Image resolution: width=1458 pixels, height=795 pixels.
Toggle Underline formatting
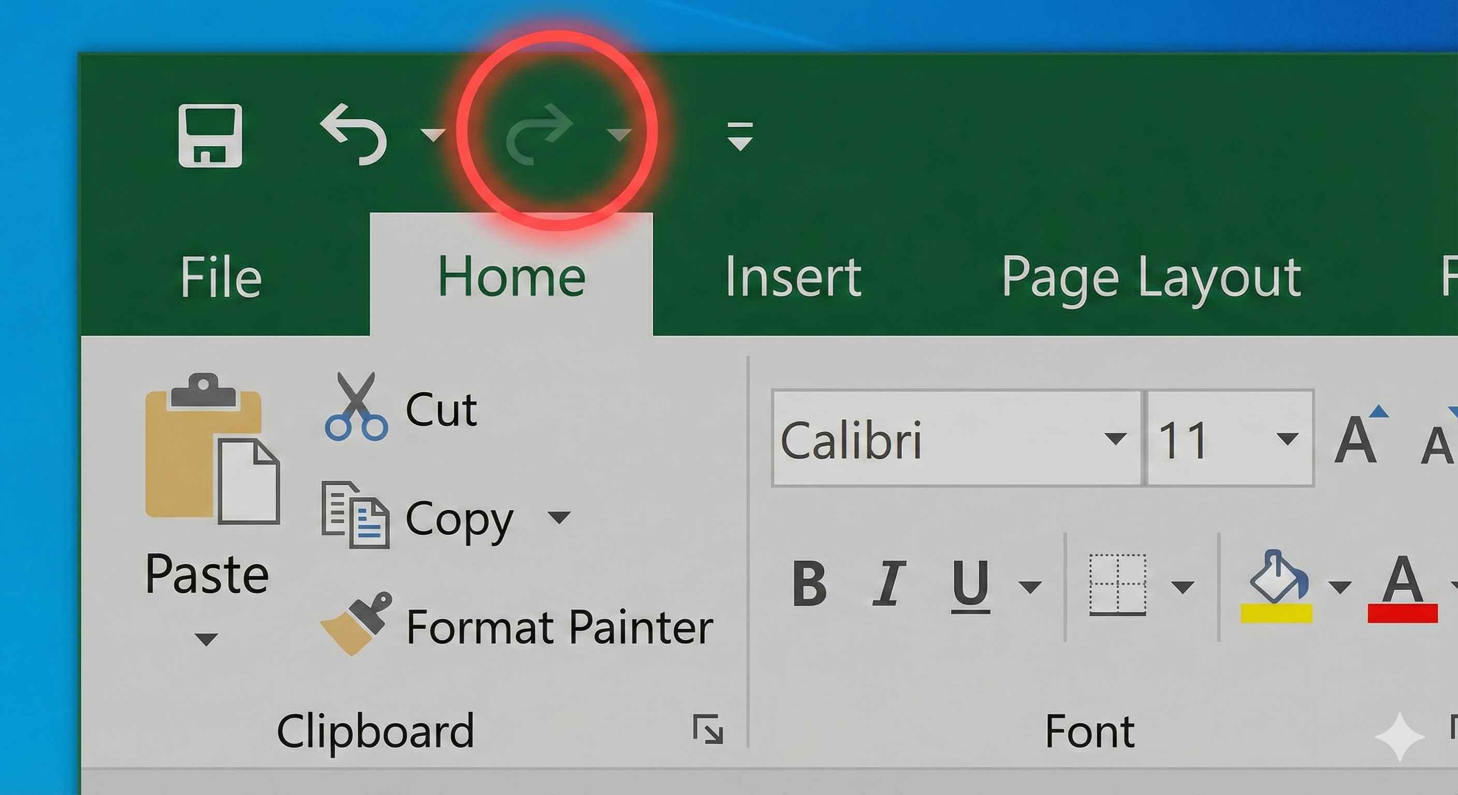tap(970, 585)
